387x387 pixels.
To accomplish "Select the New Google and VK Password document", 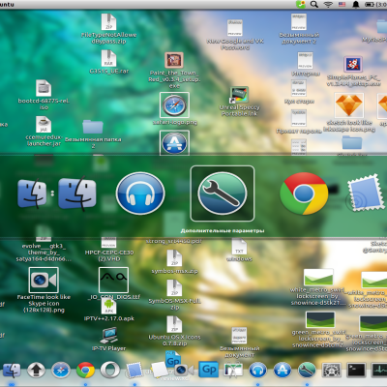I will [x=235, y=35].
